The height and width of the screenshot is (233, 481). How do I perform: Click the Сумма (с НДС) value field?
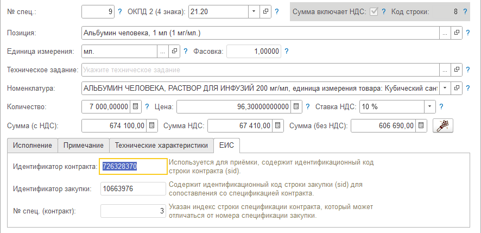pos(114,125)
